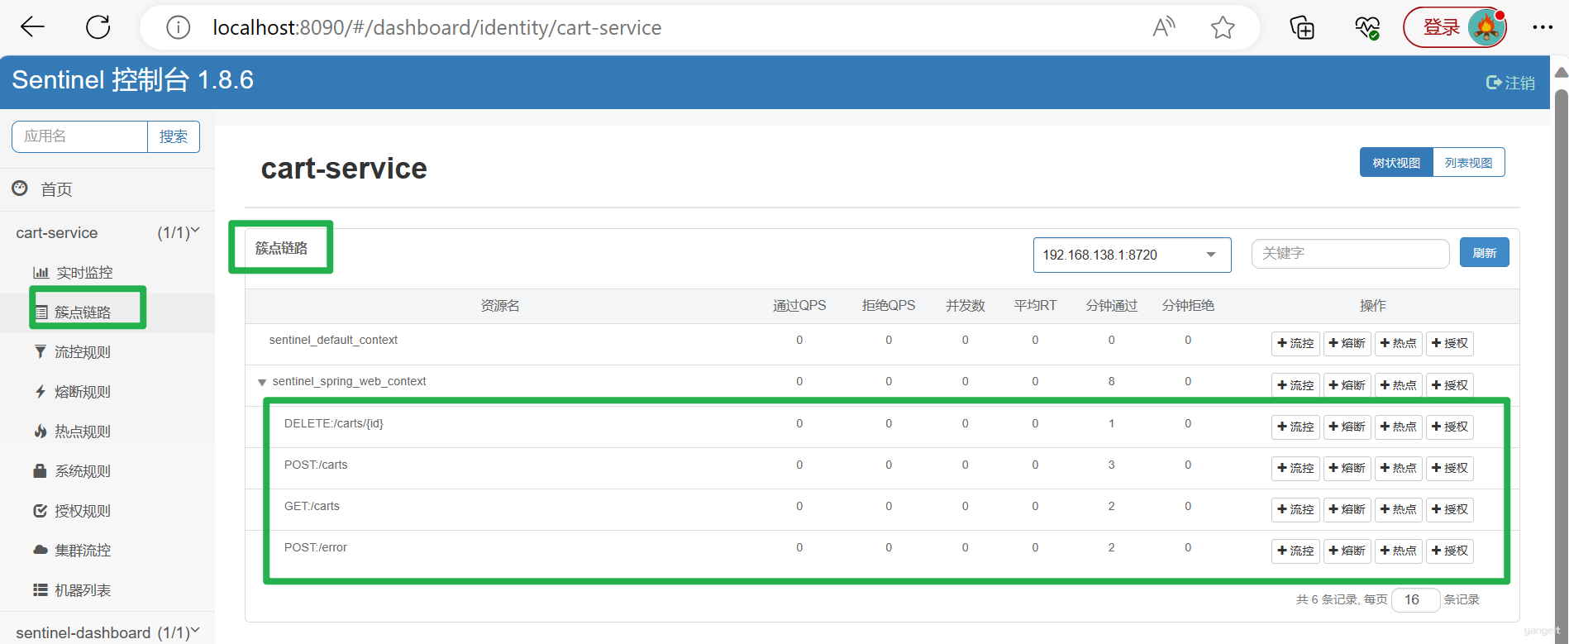Open machine dropdown 192.168.138.1:8720

[x=1132, y=255]
